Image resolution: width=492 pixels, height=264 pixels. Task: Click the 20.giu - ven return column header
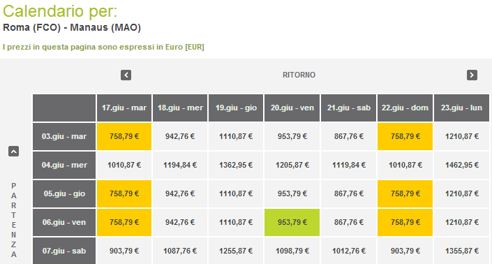point(292,108)
